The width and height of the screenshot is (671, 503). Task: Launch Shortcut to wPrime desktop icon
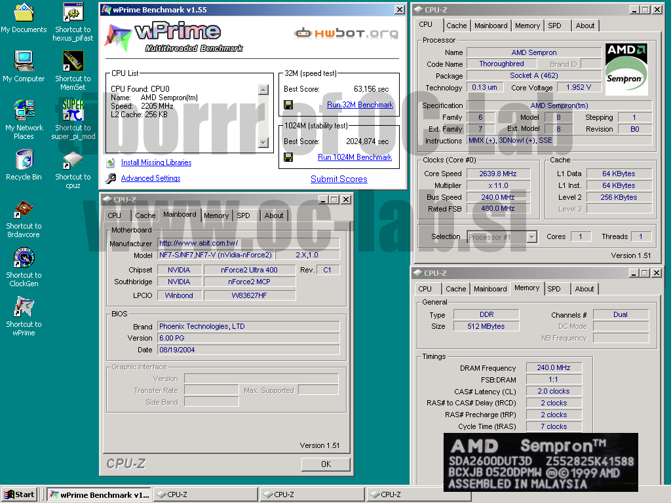[24, 316]
